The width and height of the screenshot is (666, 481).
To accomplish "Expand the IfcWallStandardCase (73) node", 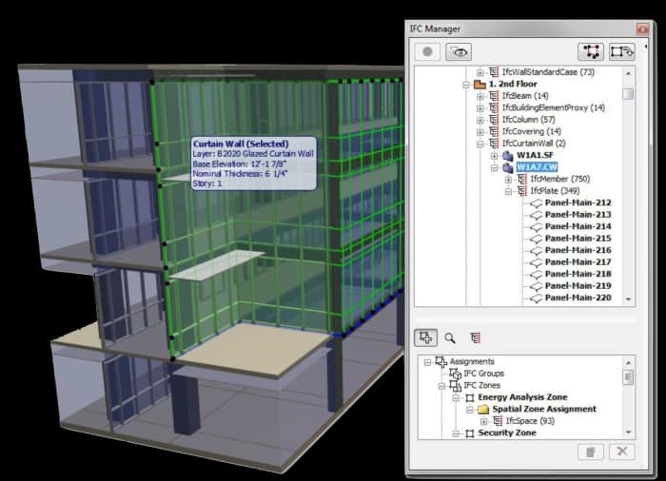I will pos(480,72).
